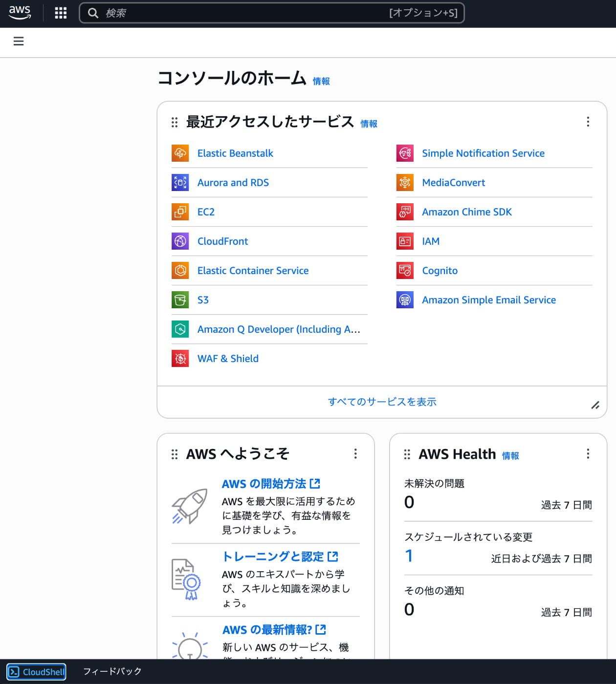Viewport: 616px width, 684px height.
Task: Open the Simple Notification Service link
Action: click(483, 153)
